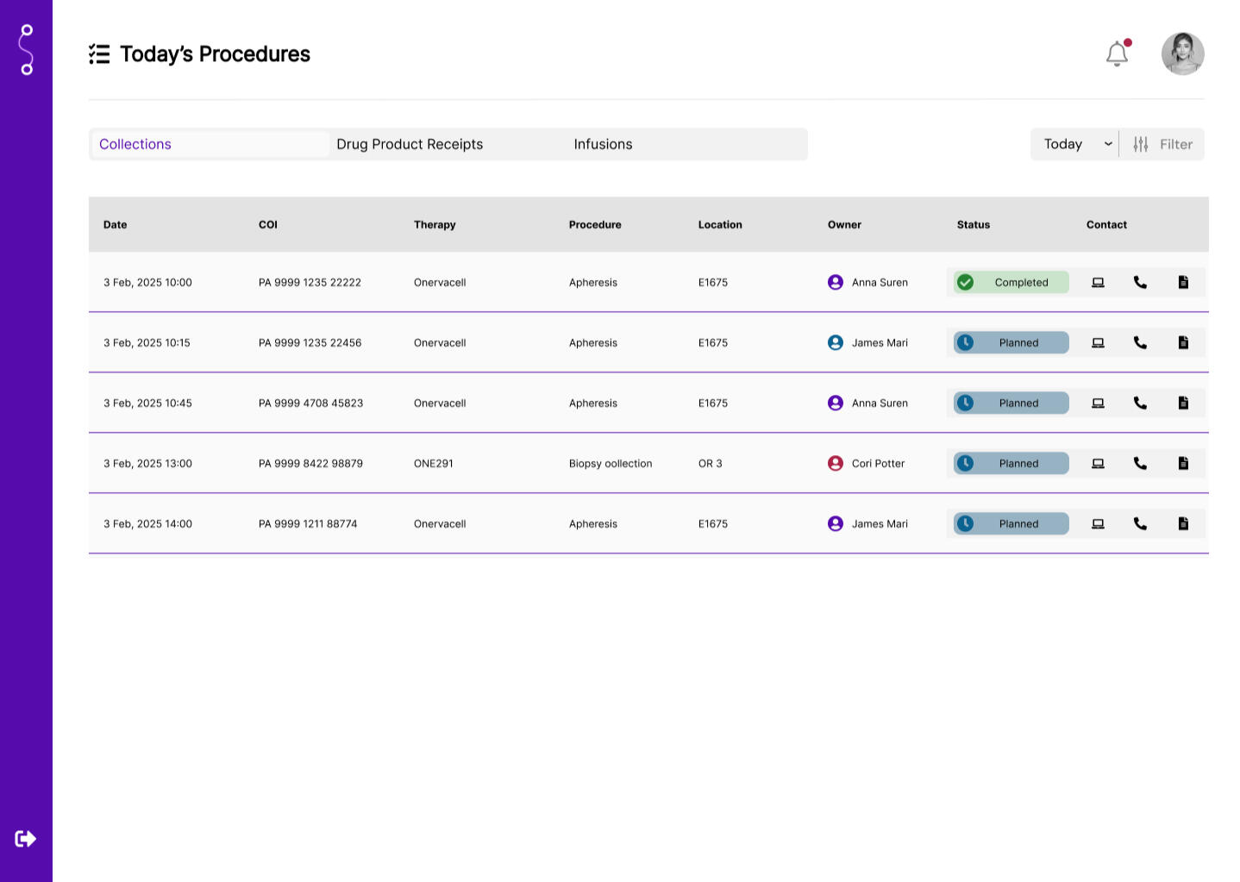Click the list icon next to Today's Procedures title

tap(100, 53)
